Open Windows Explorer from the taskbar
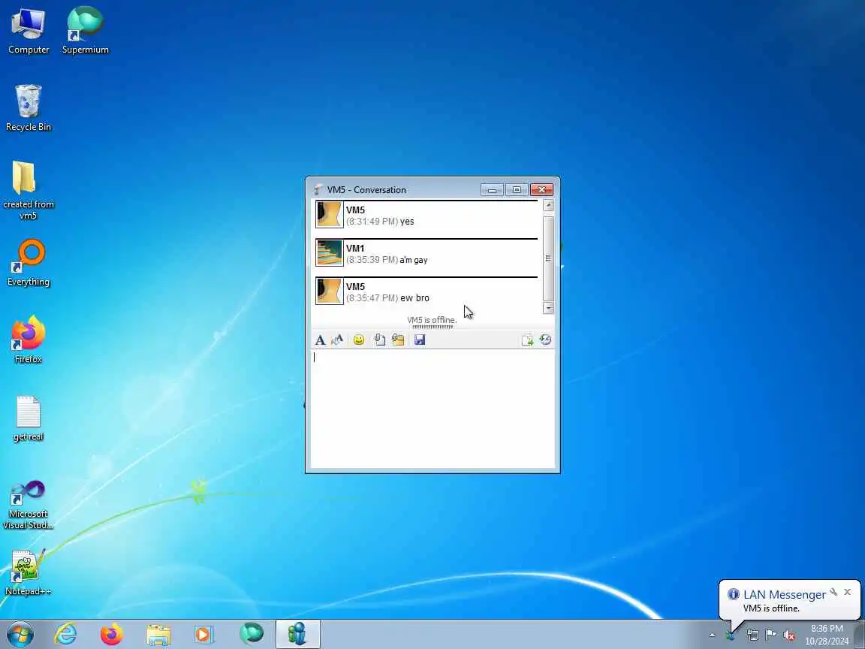Image resolution: width=865 pixels, height=649 pixels. tap(158, 634)
